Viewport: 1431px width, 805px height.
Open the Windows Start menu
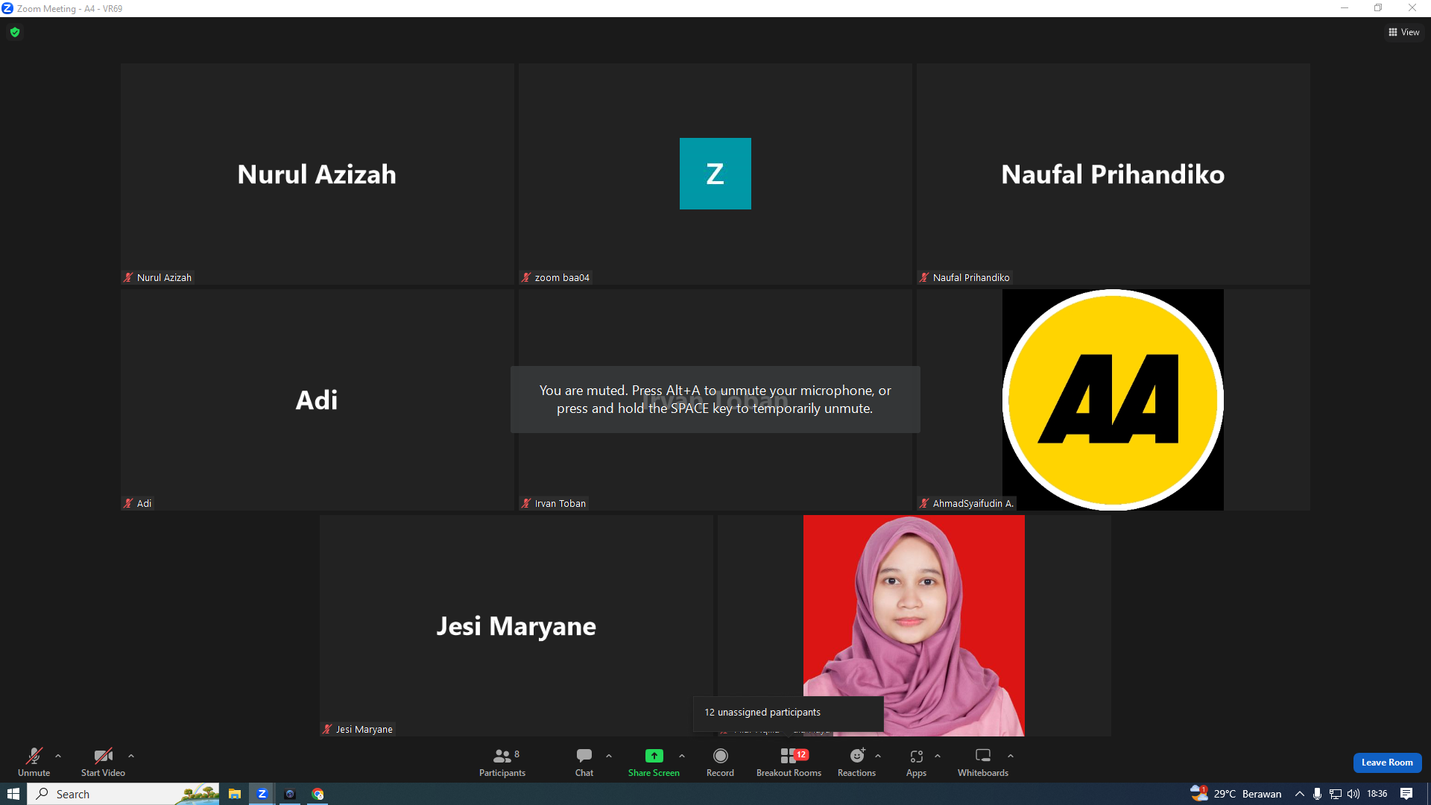pyautogui.click(x=13, y=794)
